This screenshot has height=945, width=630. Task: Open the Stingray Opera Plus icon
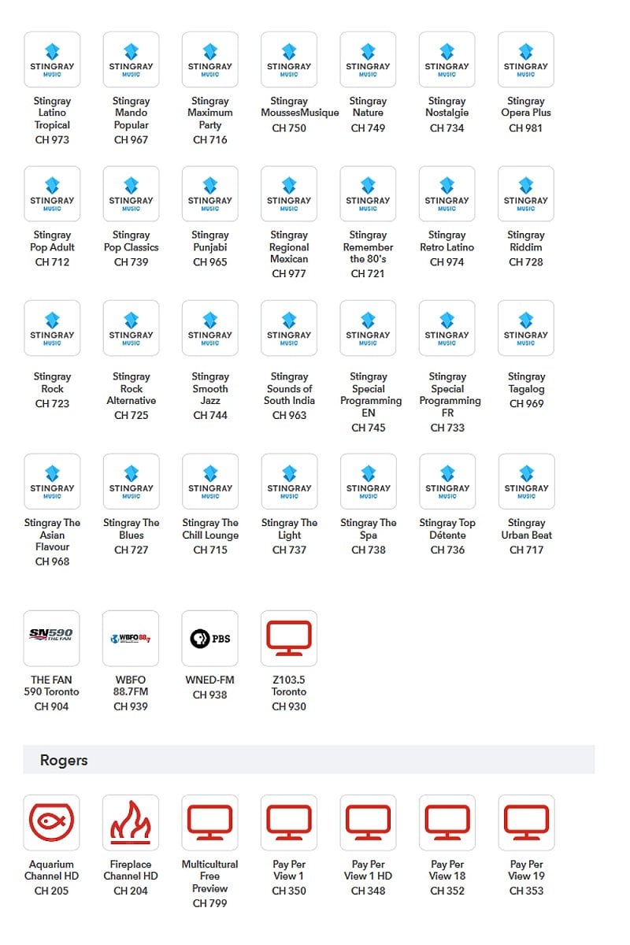(x=526, y=59)
